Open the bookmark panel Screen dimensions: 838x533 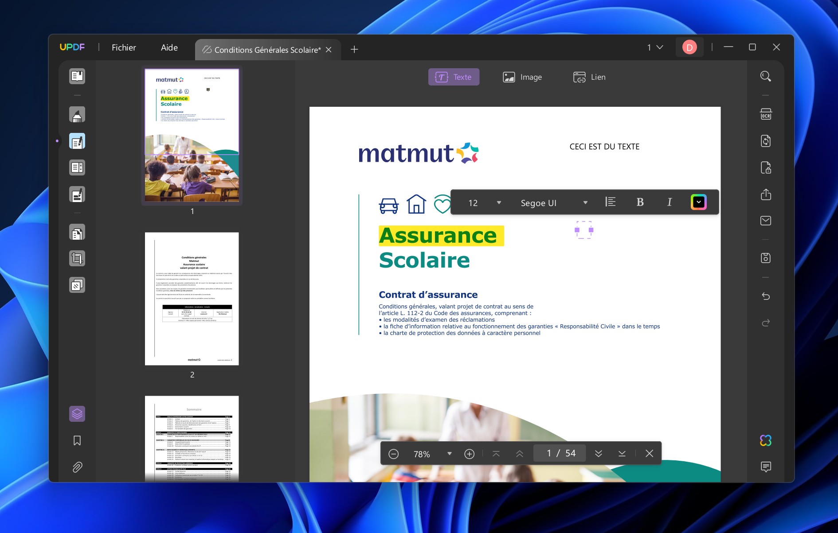point(77,440)
